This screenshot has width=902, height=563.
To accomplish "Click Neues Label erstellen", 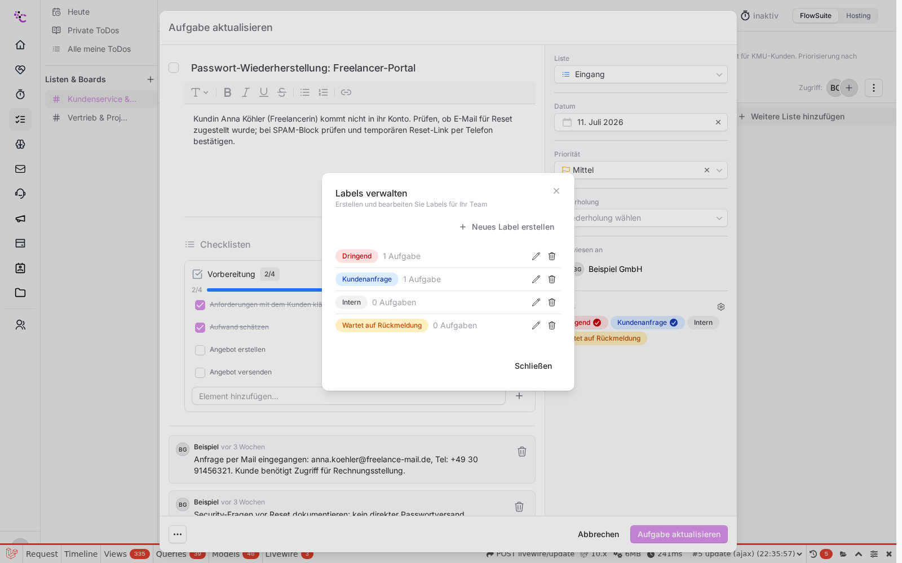I will coord(507,227).
